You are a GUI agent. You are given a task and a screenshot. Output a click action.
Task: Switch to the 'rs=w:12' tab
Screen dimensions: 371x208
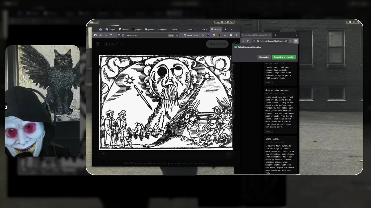coord(191,29)
